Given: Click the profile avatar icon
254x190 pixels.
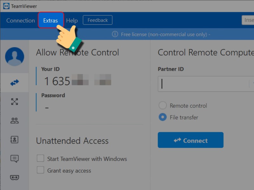Looking at the screenshot, I should (14, 57).
